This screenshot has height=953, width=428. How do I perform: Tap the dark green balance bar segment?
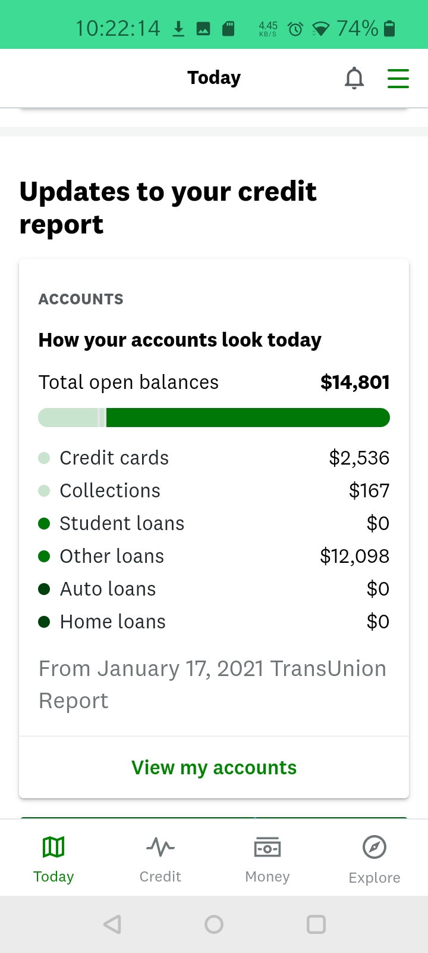tap(248, 418)
